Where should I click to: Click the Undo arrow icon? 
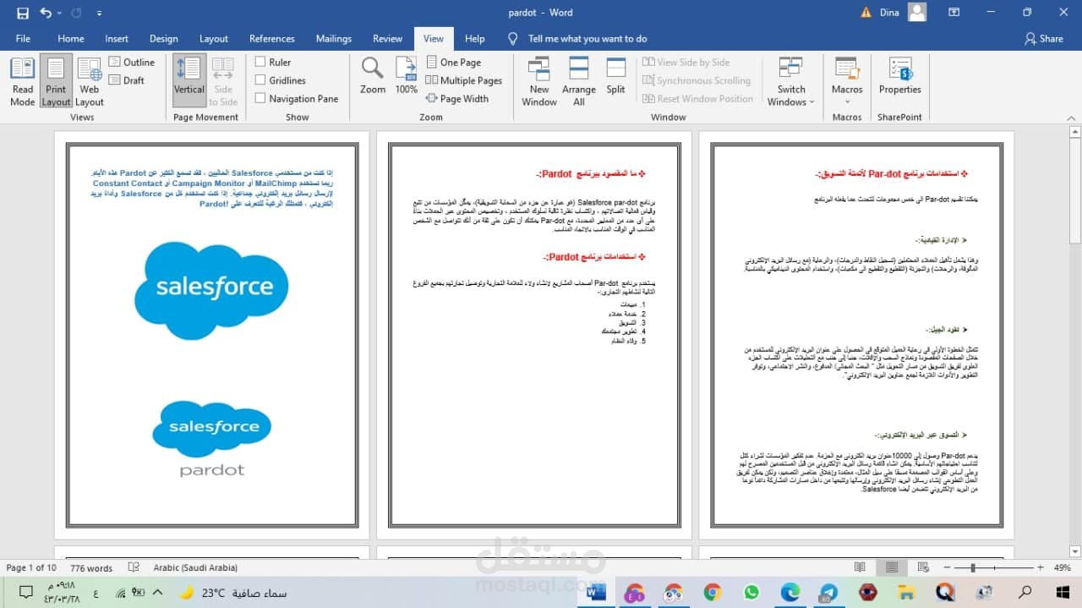tap(45, 13)
